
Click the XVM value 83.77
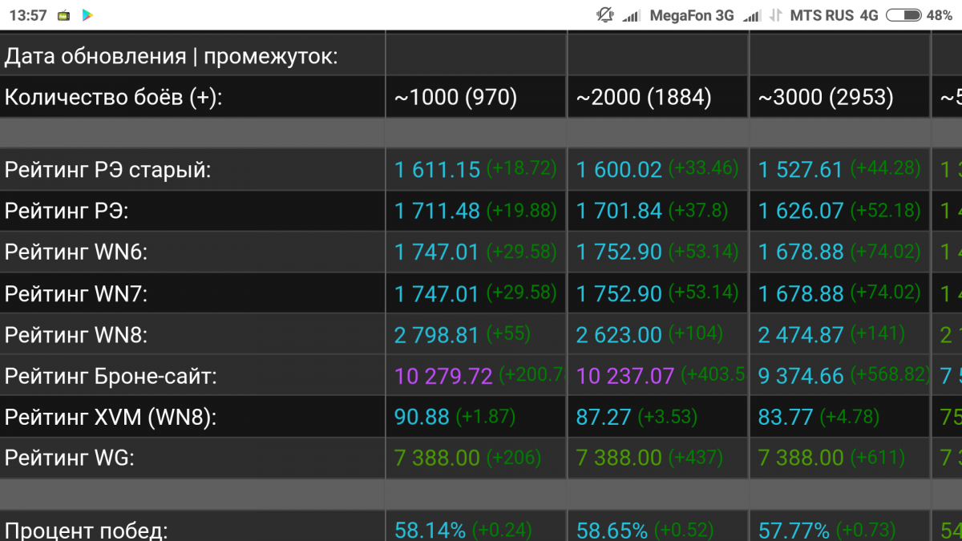pyautogui.click(x=786, y=418)
